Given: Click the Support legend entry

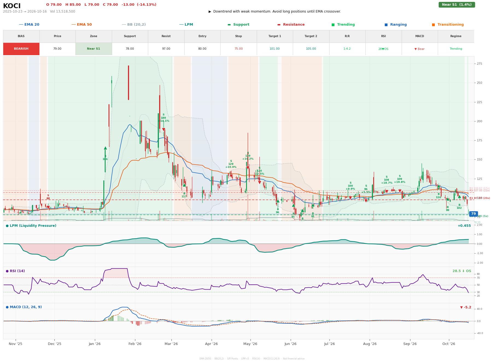Looking at the screenshot, I should click(x=238, y=25).
